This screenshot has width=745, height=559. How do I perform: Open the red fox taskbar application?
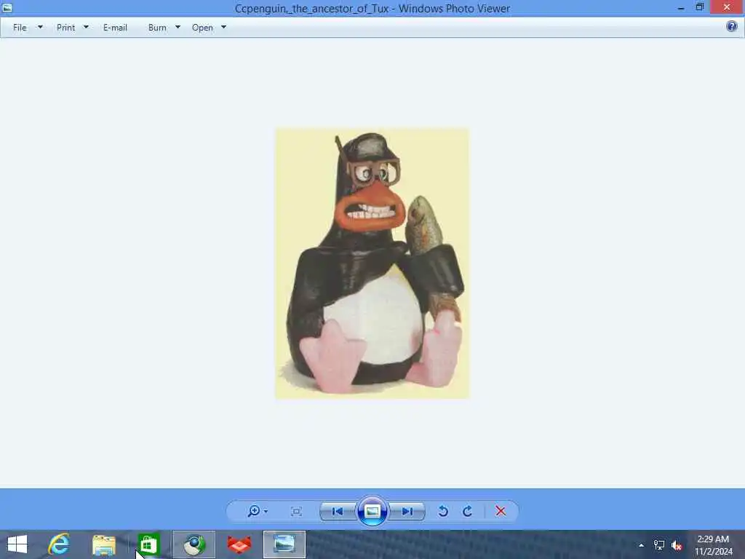click(x=239, y=544)
